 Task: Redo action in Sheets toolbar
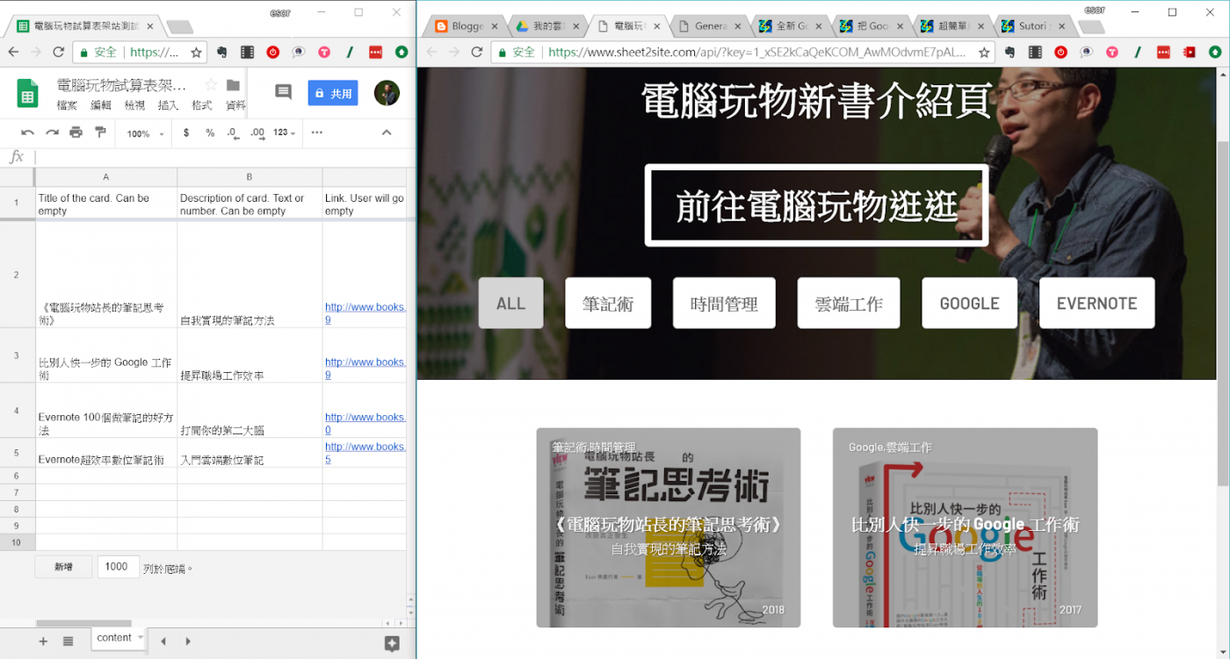pyautogui.click(x=52, y=133)
